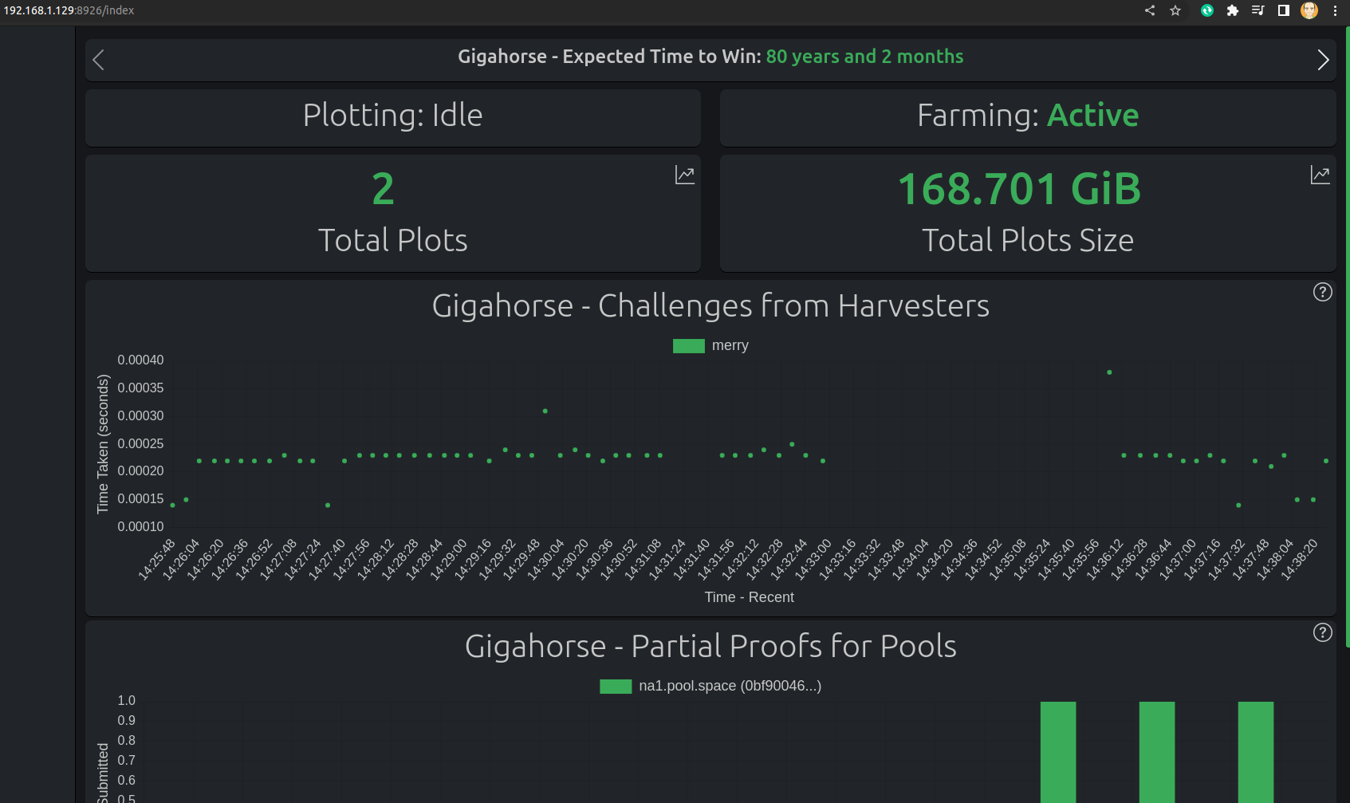Click the Plotting: Idle status card
The height and width of the screenshot is (803, 1350).
[393, 117]
